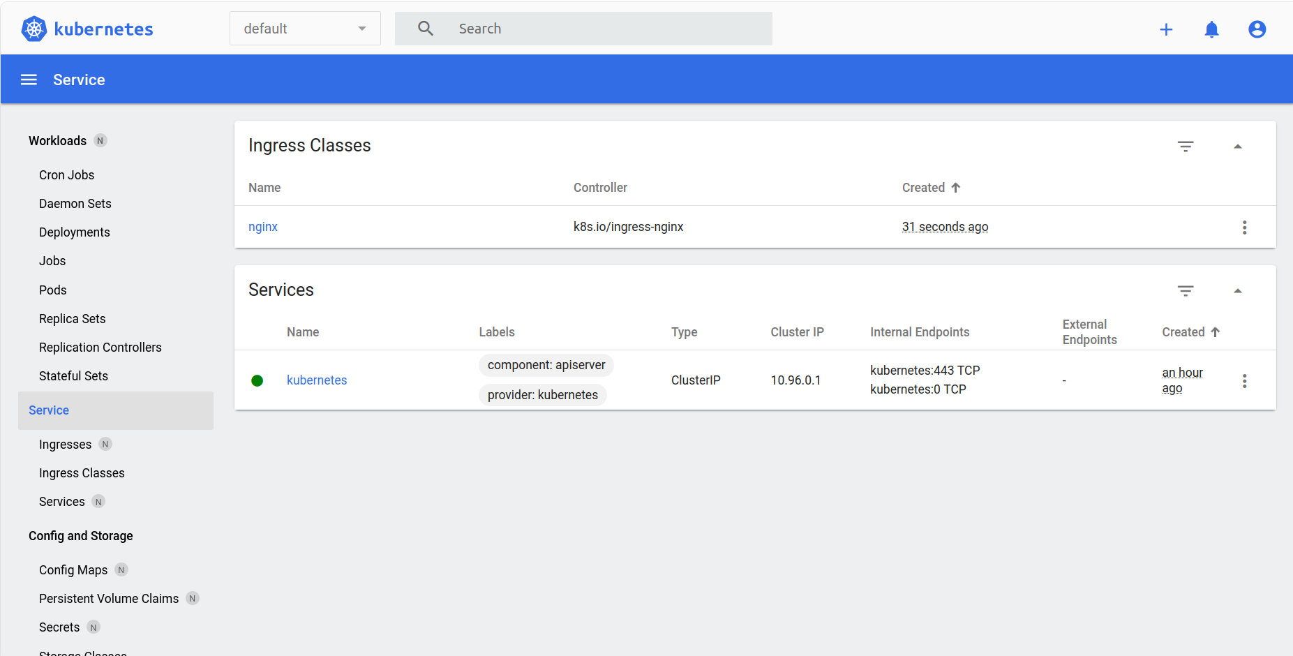Open actions menu for kubernetes service
This screenshot has height=656, width=1293.
[1244, 381]
